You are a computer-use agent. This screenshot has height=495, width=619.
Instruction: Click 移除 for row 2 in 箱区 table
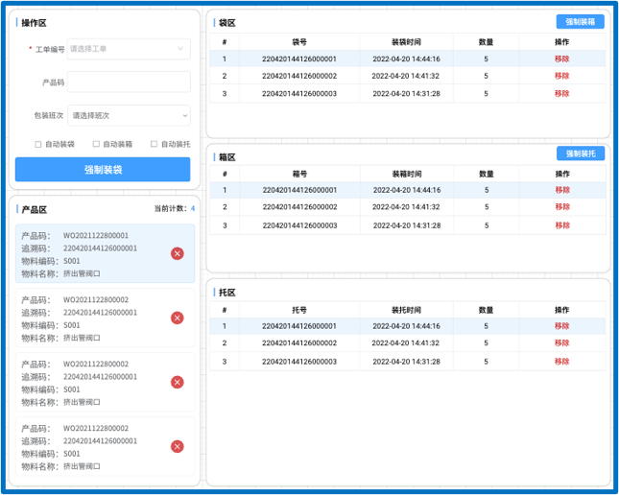tap(561, 207)
